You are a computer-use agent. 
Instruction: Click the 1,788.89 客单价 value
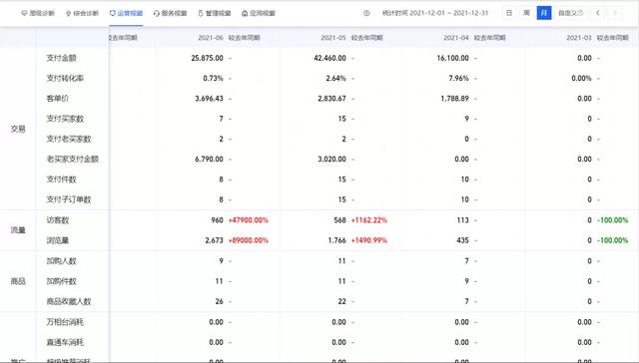(454, 99)
